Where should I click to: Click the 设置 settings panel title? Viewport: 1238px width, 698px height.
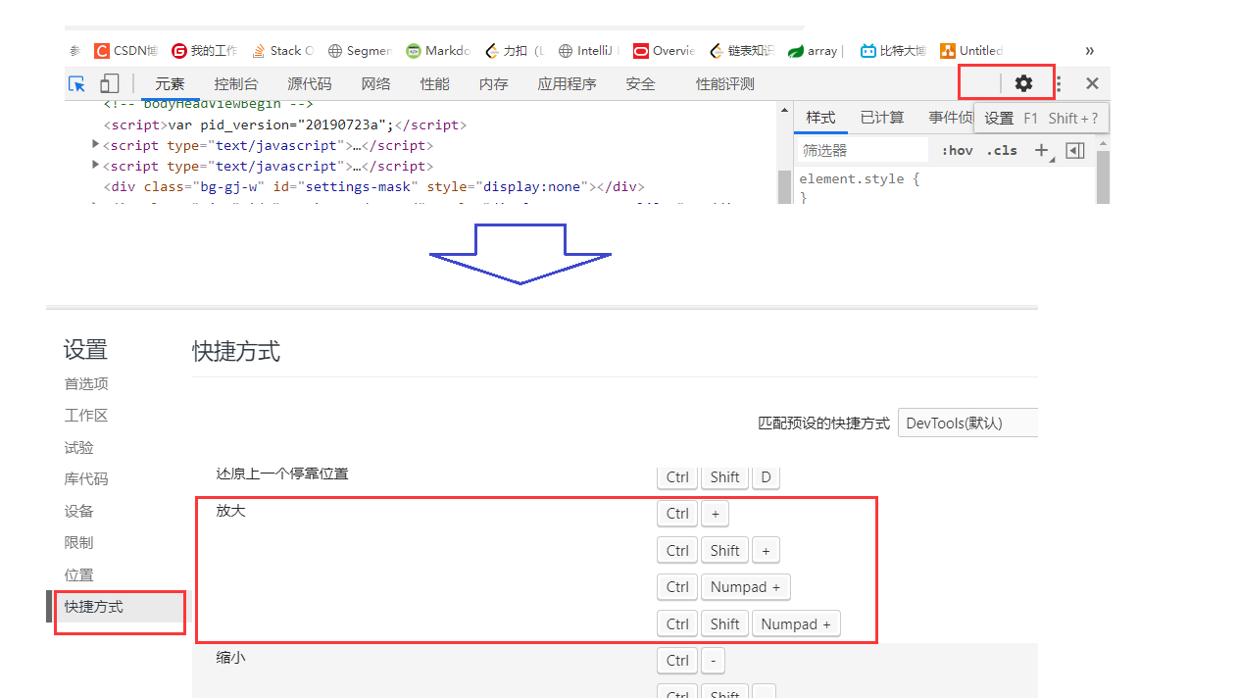[85, 350]
